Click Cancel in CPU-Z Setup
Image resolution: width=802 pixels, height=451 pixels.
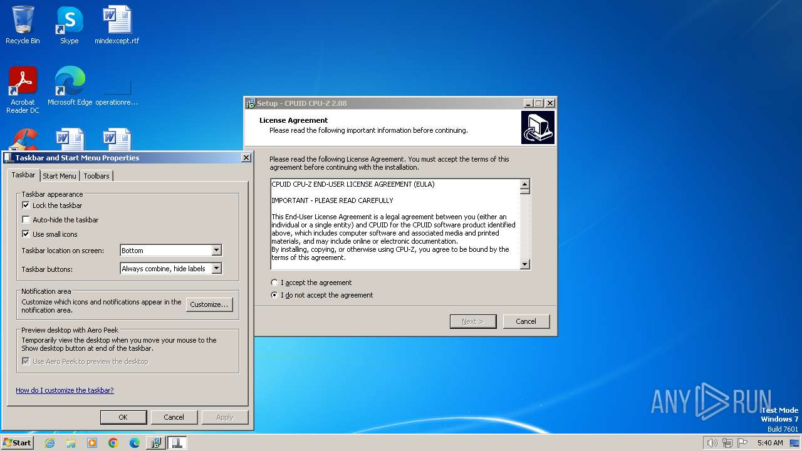pyautogui.click(x=526, y=321)
